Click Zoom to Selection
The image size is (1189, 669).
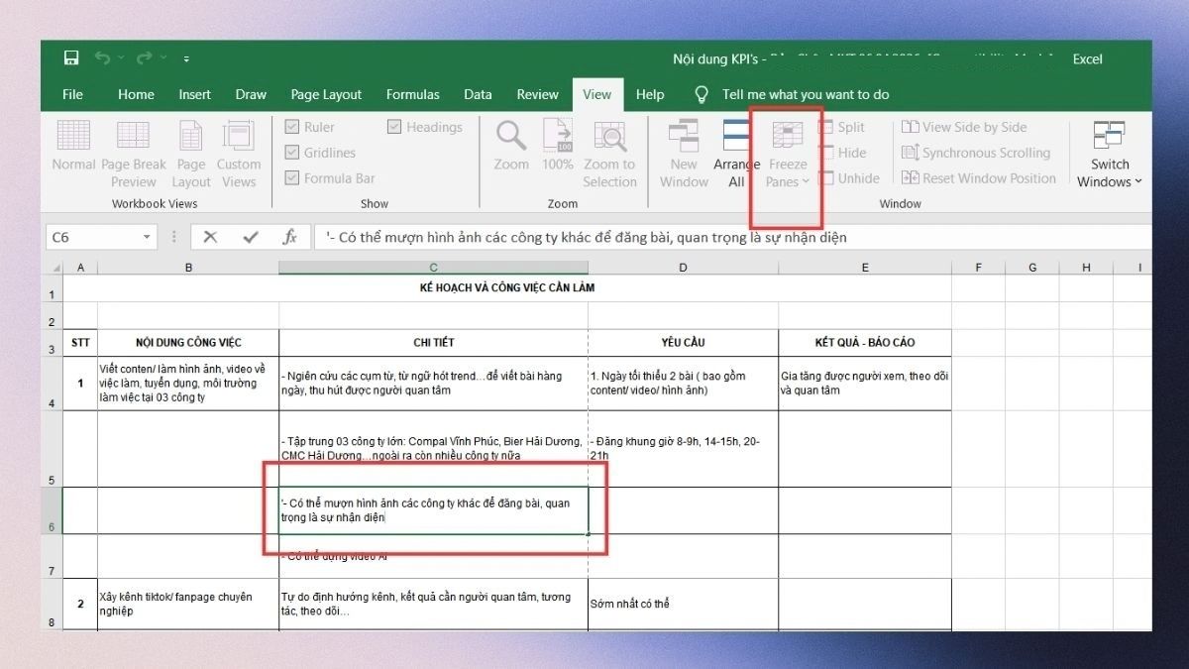tap(609, 154)
